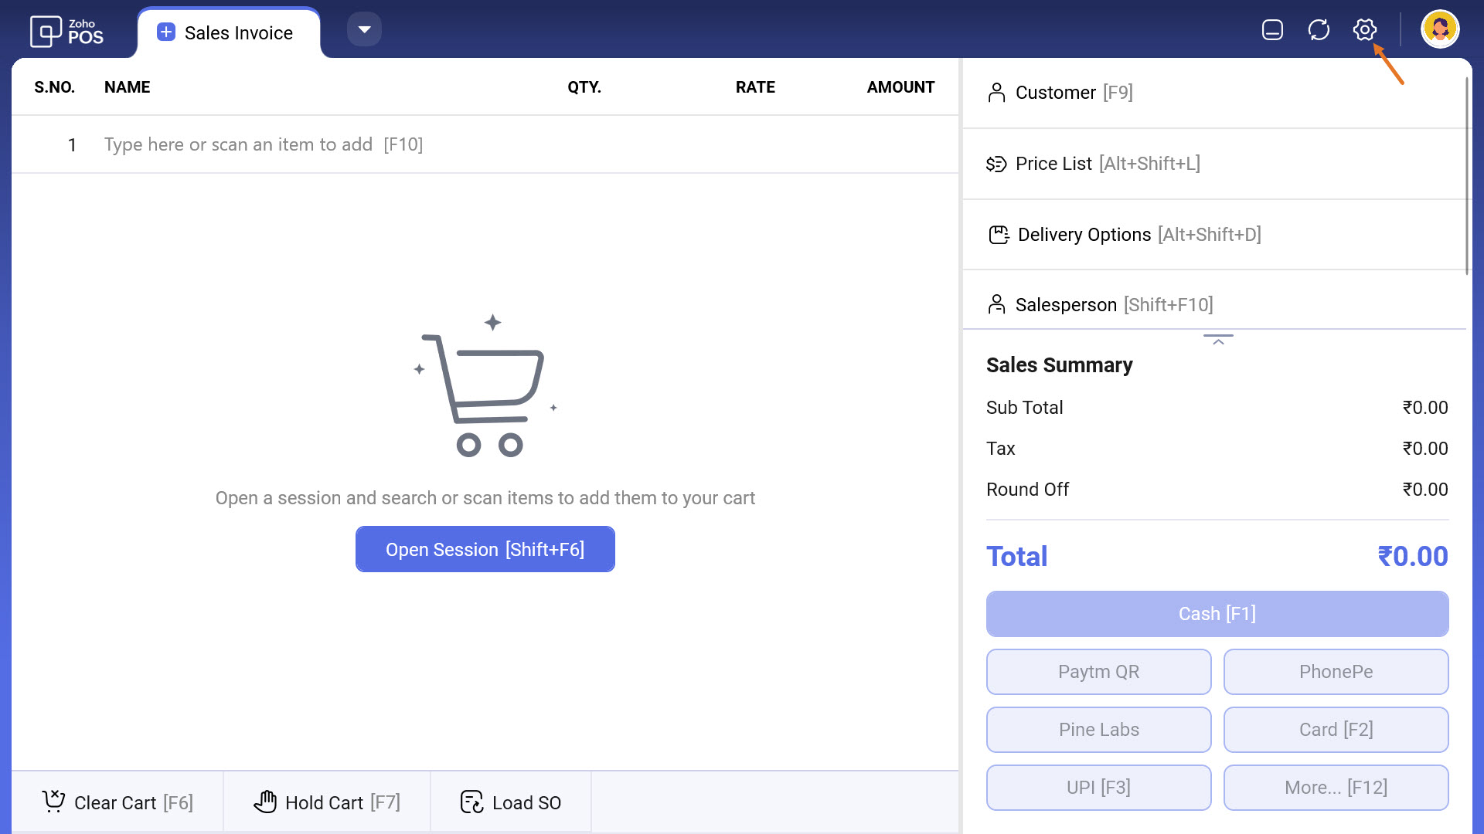Open the Price List selector
This screenshot has width=1484, height=834.
coord(1093,164)
